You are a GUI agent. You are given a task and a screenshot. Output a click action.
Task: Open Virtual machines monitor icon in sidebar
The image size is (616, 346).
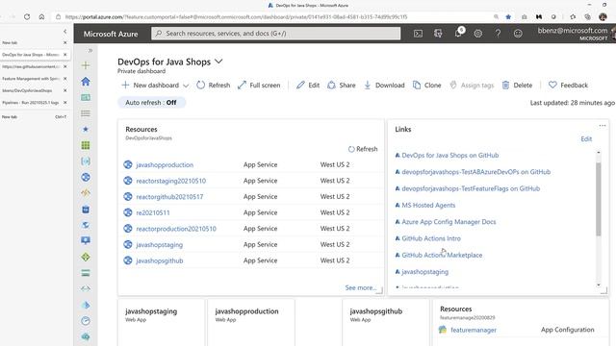coord(86,240)
